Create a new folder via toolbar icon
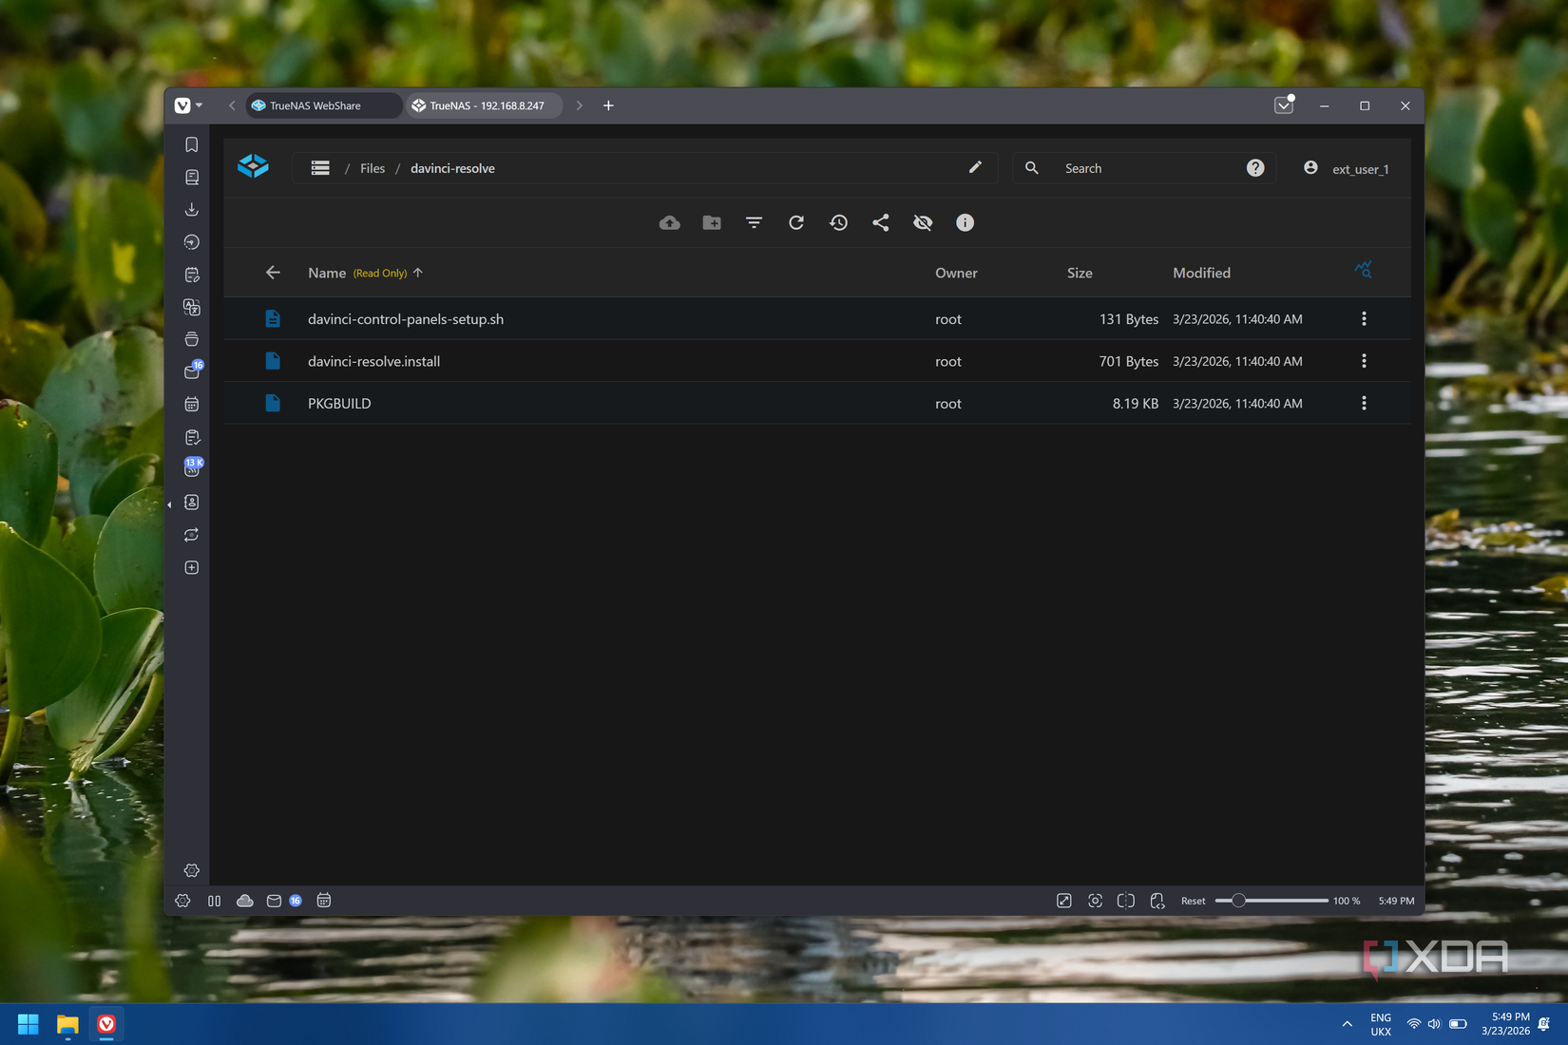 pos(712,222)
